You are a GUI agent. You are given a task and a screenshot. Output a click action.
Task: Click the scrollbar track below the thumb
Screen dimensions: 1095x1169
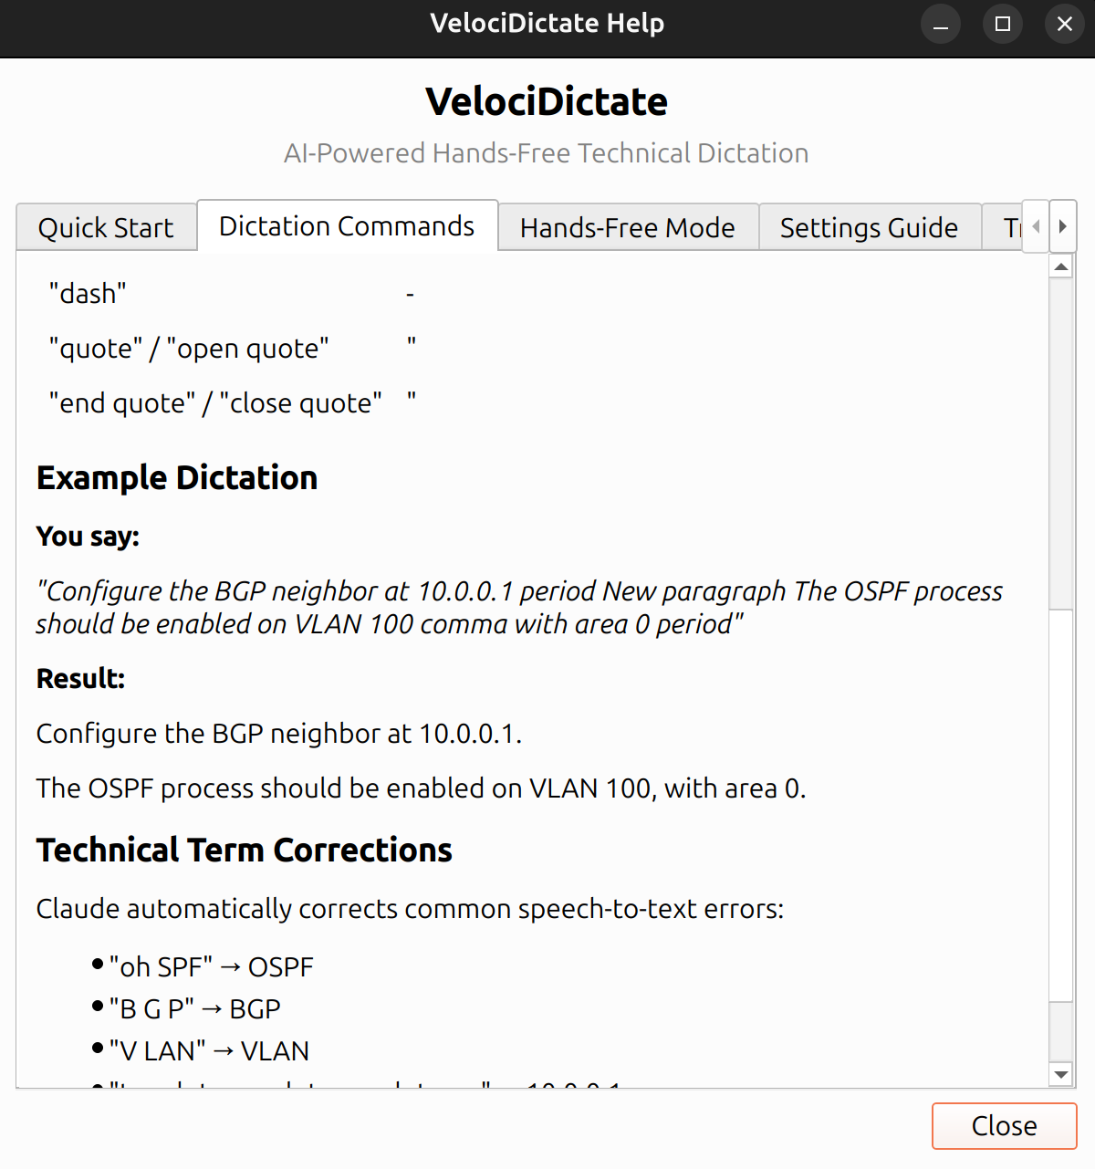(x=1060, y=821)
